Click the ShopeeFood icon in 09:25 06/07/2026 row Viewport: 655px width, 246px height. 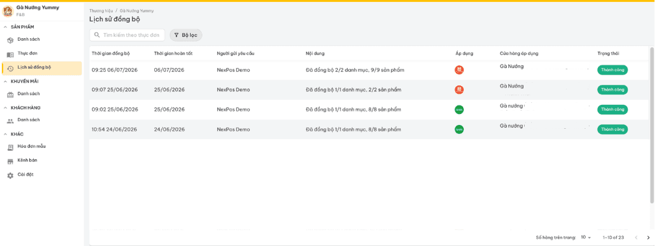[459, 70]
